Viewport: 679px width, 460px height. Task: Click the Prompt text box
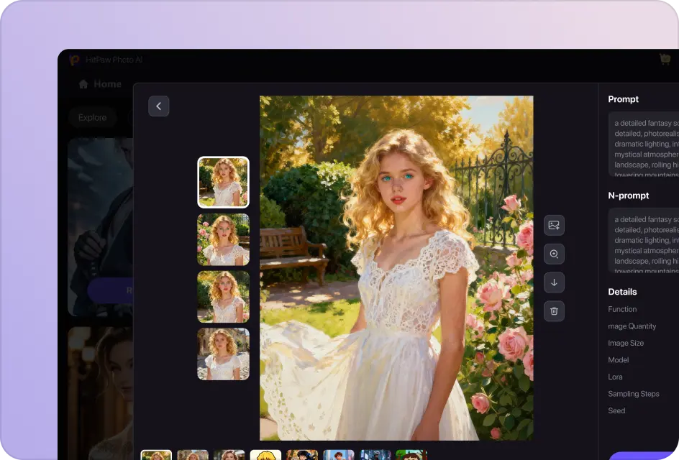click(643, 144)
